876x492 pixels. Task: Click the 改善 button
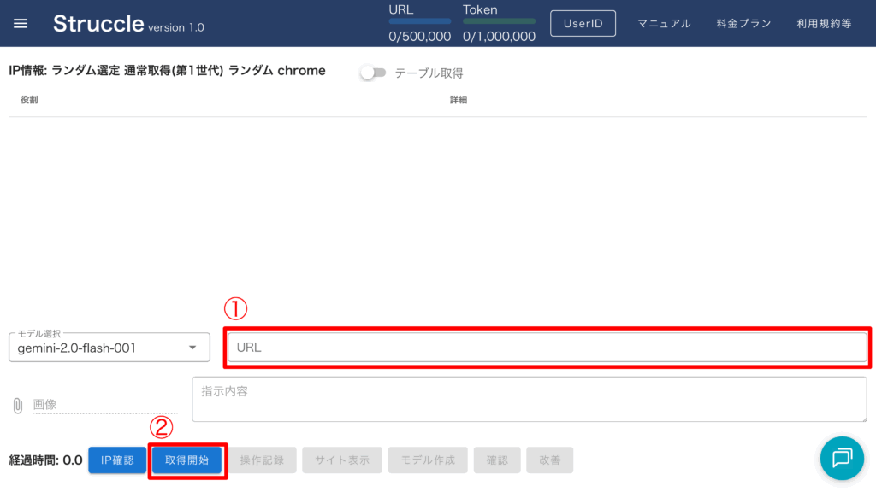click(x=550, y=460)
